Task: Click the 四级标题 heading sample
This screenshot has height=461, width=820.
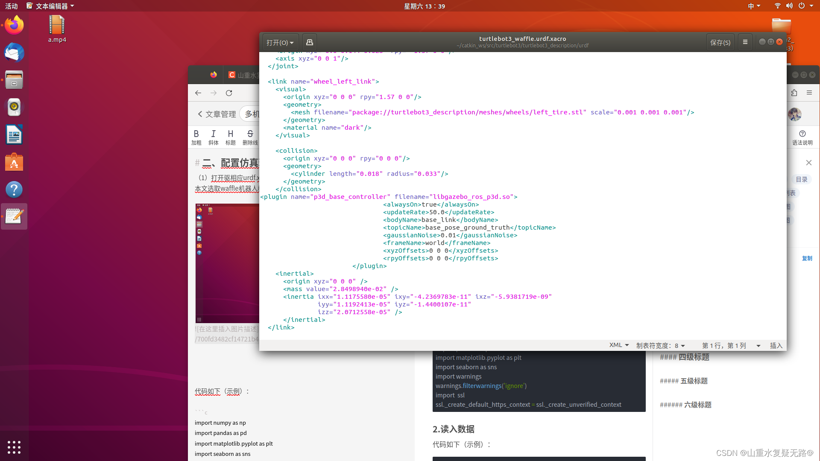Action: pos(685,357)
